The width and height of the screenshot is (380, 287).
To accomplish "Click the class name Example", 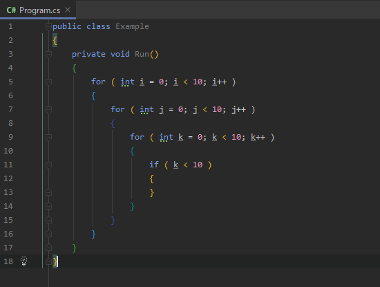I will pyautogui.click(x=132, y=26).
